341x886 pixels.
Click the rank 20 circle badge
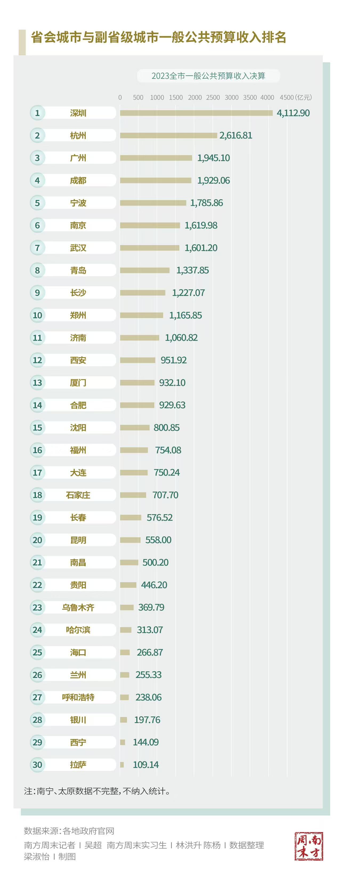(38, 540)
